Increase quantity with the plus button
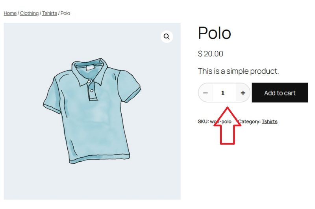Viewport: 315px width, 209px height. pyautogui.click(x=243, y=93)
